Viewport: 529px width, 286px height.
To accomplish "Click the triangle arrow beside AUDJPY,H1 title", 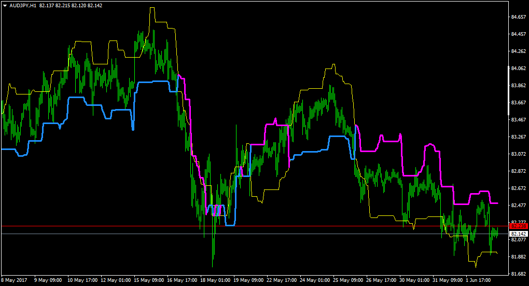I will click(5, 6).
